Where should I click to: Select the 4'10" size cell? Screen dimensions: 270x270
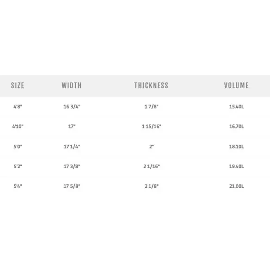[18, 126]
